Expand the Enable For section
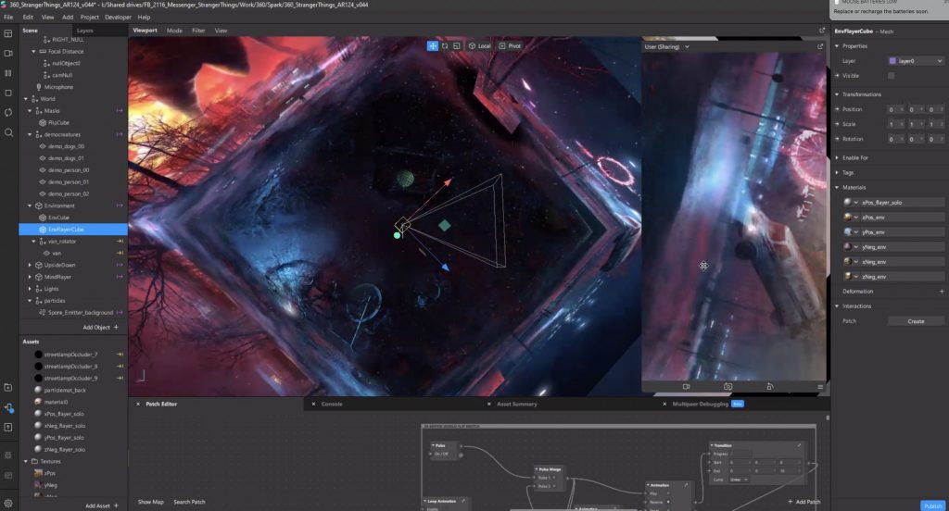The height and width of the screenshot is (511, 949). 837,157
